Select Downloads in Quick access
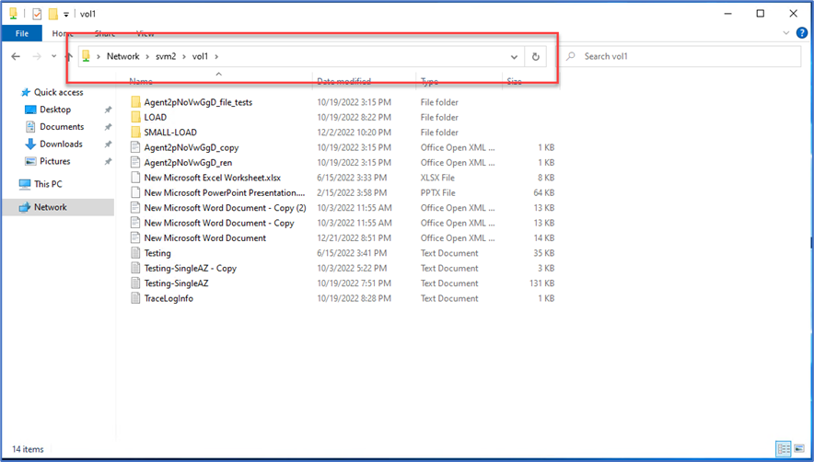The width and height of the screenshot is (814, 462). point(61,144)
